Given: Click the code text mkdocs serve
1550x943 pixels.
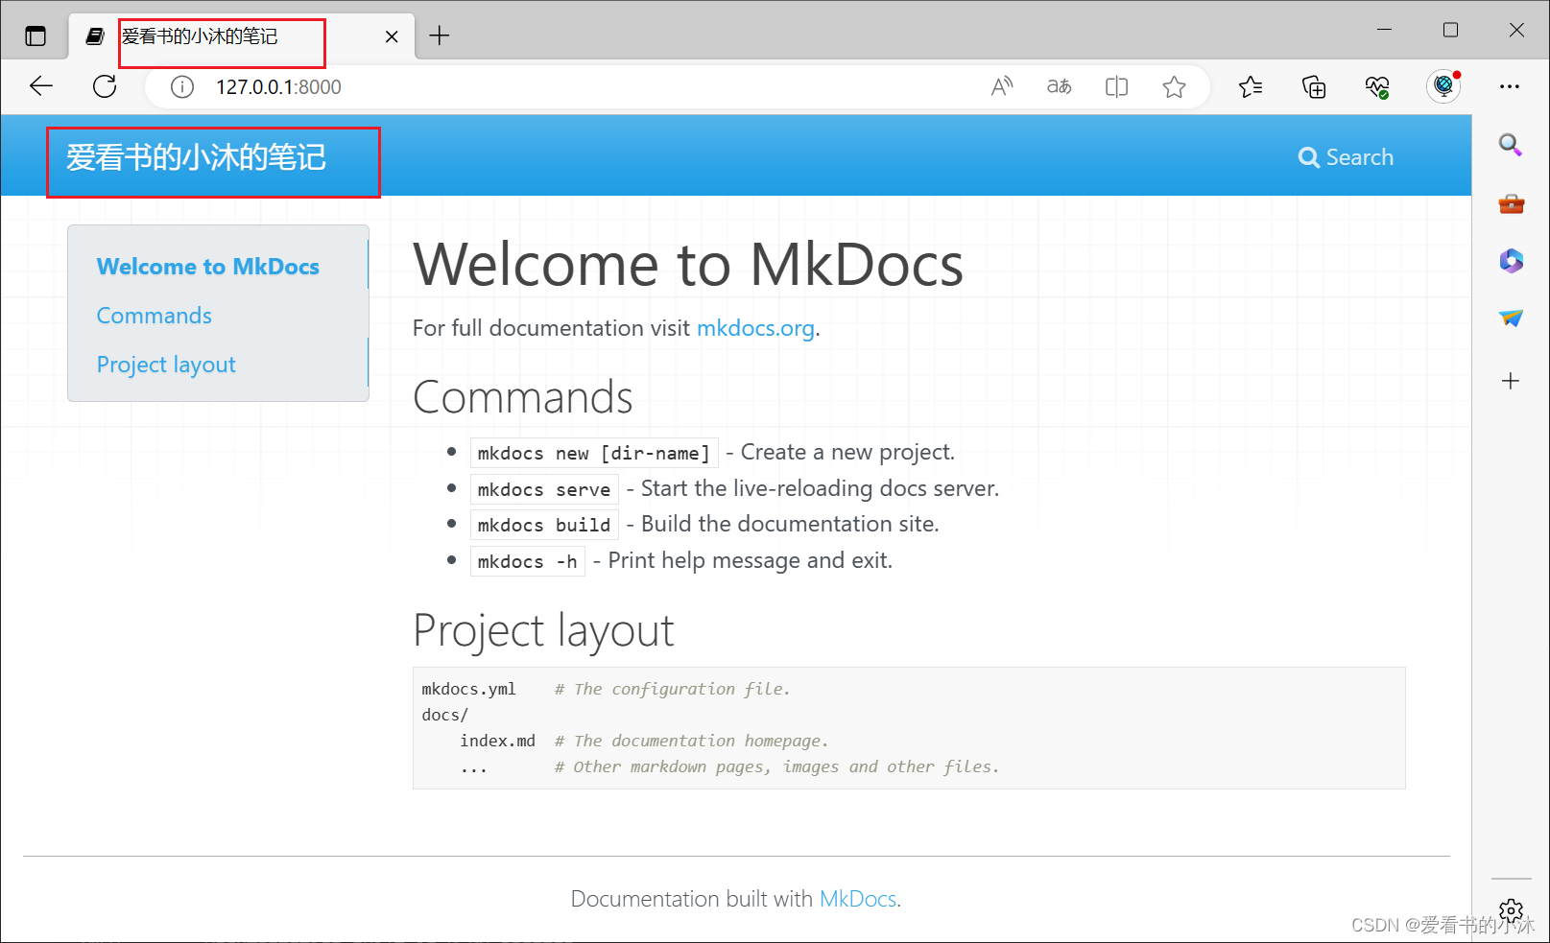Looking at the screenshot, I should pyautogui.click(x=544, y=489).
